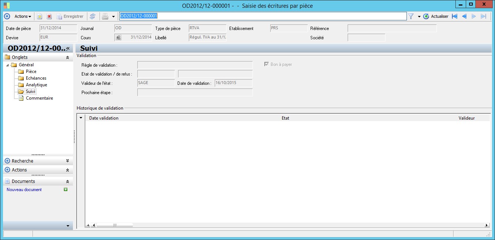Go to previous record arrow

(x=464, y=16)
